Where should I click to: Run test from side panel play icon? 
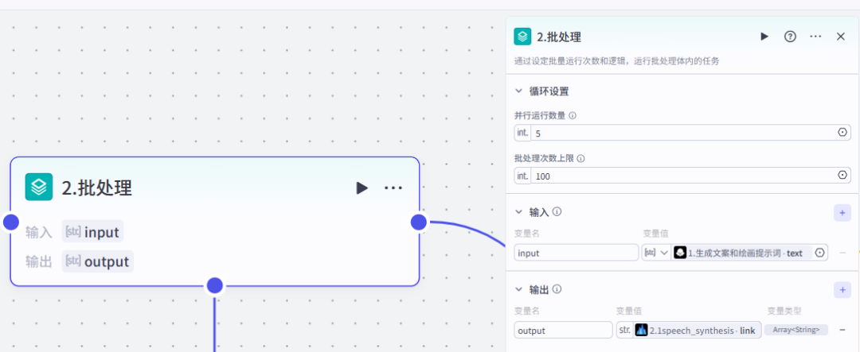click(764, 37)
